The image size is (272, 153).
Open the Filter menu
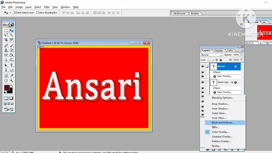(47, 7)
